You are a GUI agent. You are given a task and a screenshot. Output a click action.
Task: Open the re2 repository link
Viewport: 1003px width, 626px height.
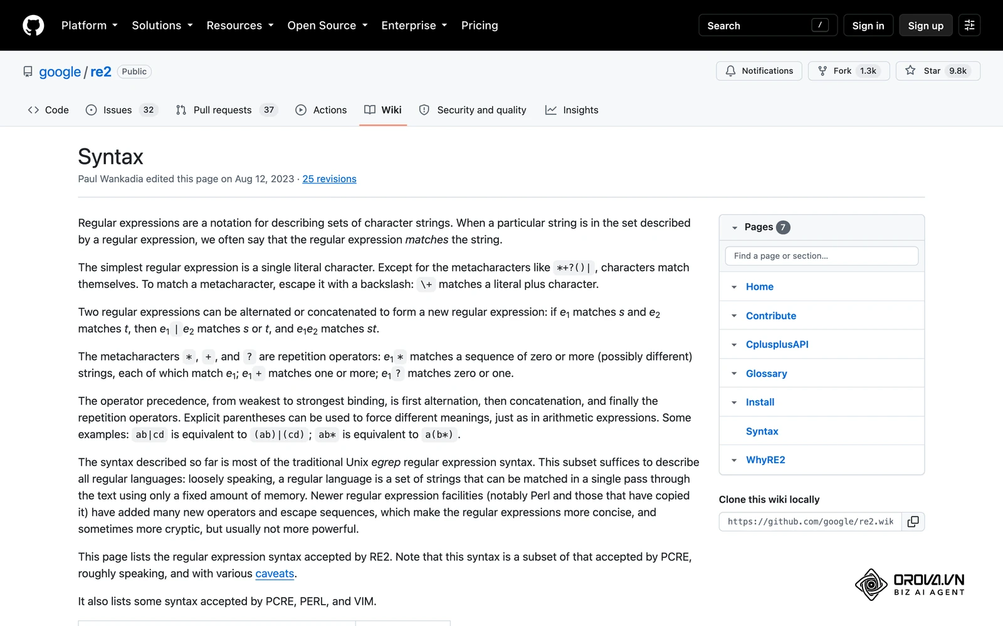click(x=101, y=71)
